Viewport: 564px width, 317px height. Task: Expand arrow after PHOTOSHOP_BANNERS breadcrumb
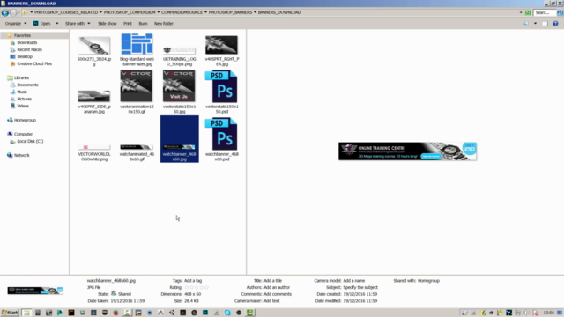(x=255, y=12)
